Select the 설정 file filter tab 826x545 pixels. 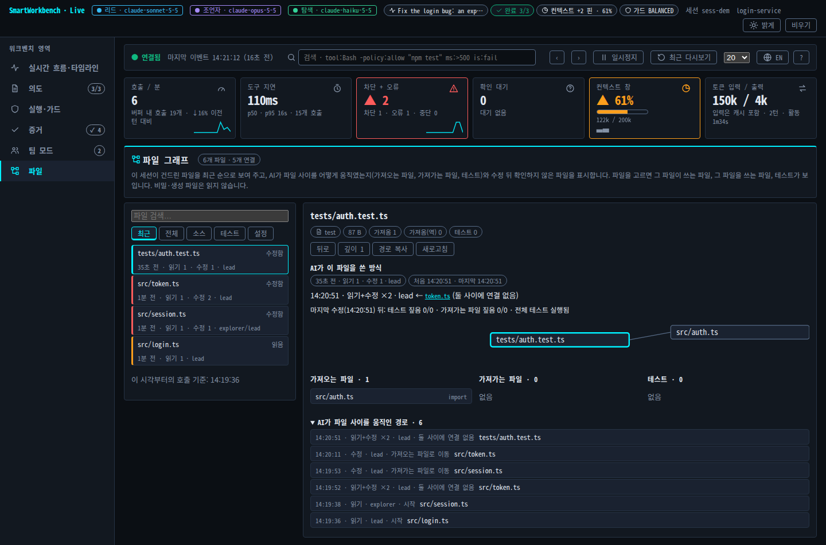coord(261,233)
